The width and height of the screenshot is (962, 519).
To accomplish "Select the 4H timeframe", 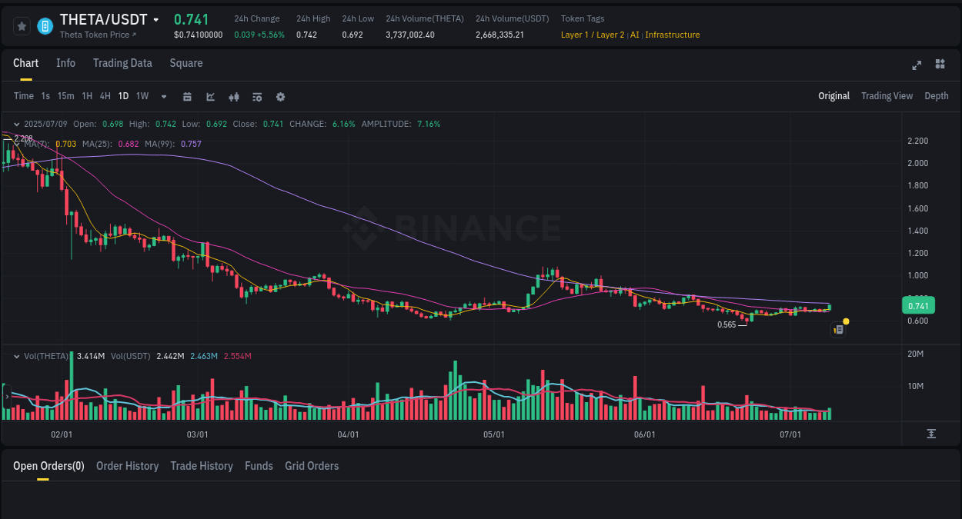I will pyautogui.click(x=105, y=96).
